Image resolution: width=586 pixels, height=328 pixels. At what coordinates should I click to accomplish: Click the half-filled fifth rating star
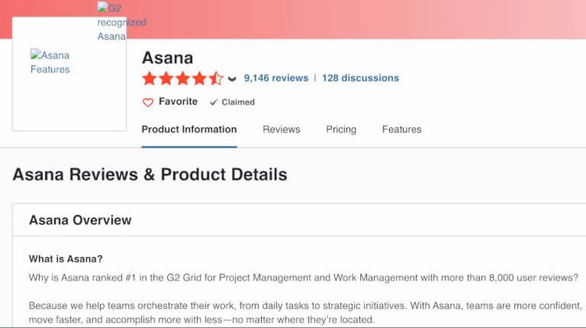[x=216, y=78]
